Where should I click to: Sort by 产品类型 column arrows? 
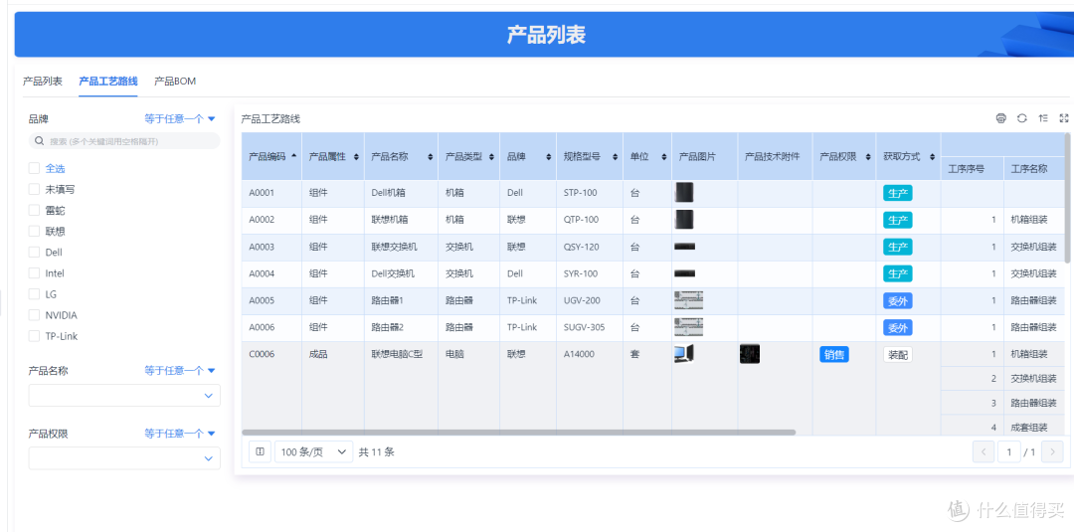click(x=492, y=157)
